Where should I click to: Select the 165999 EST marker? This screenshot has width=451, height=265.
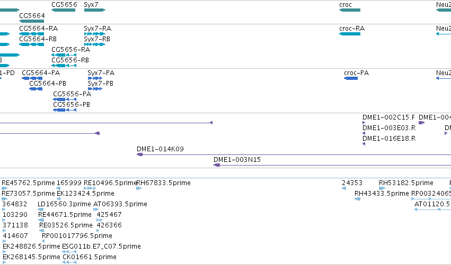[58, 189]
